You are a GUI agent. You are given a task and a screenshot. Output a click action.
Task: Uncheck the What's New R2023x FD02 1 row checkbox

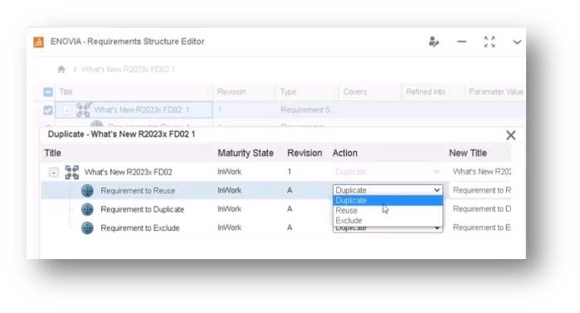coord(48,110)
